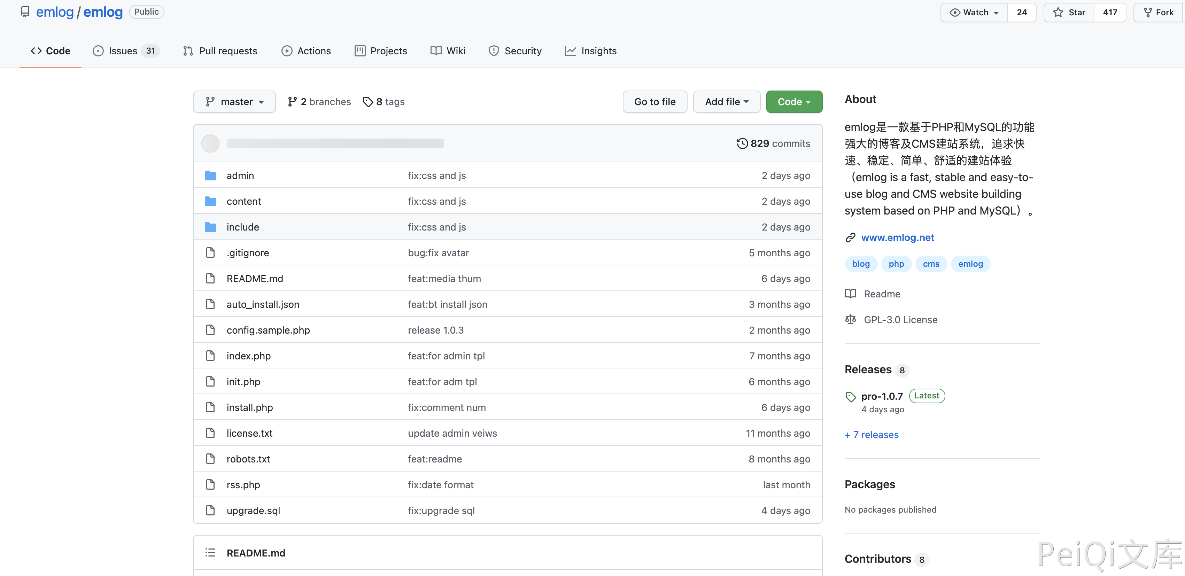Click the .gitignore file icon
This screenshot has height=576, width=1185.
pyautogui.click(x=210, y=252)
